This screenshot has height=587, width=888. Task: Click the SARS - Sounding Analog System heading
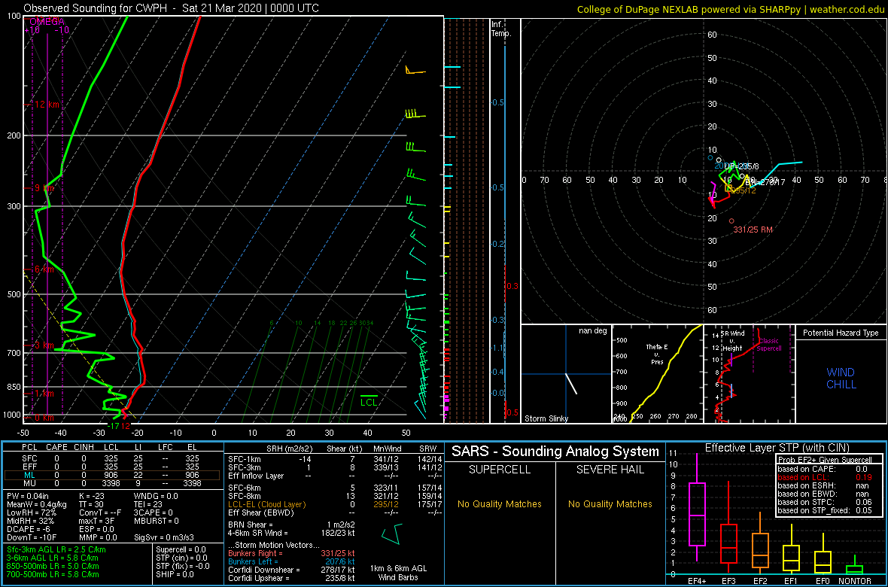pyautogui.click(x=555, y=452)
